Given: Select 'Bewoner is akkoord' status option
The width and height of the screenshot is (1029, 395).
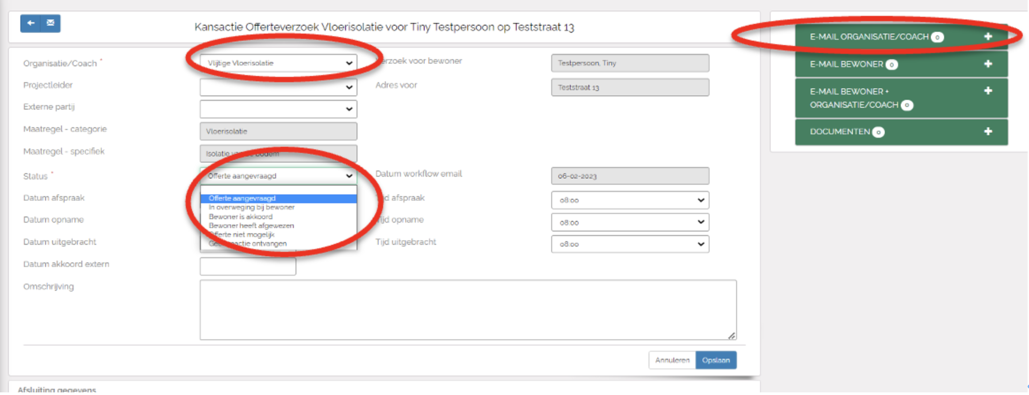Looking at the screenshot, I should (241, 216).
